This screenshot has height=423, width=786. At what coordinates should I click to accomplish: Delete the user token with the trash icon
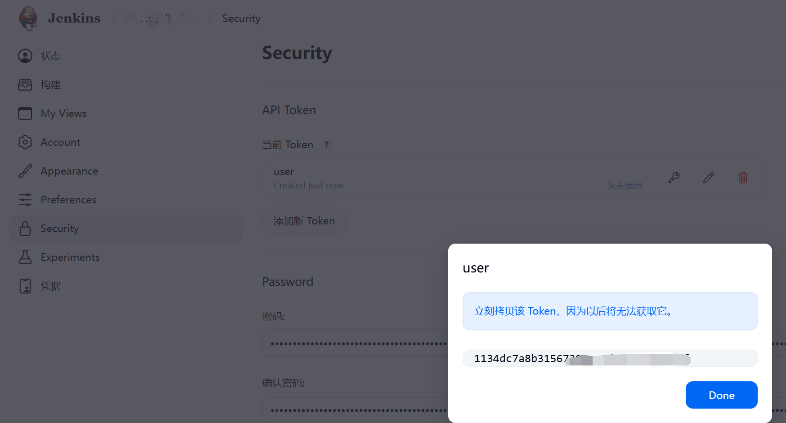[x=743, y=178]
